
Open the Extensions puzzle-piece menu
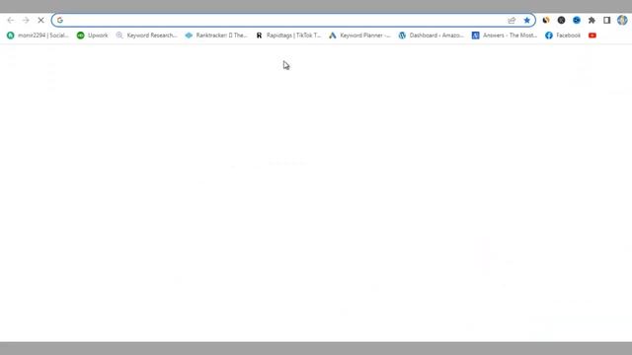click(592, 20)
